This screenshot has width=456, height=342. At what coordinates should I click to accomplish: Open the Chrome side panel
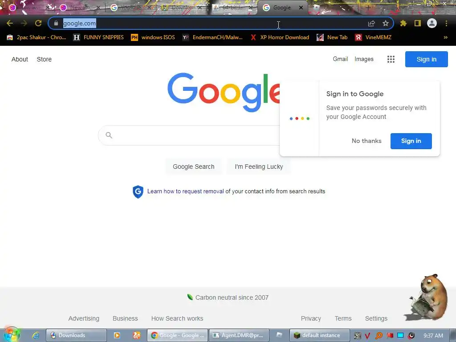[418, 23]
